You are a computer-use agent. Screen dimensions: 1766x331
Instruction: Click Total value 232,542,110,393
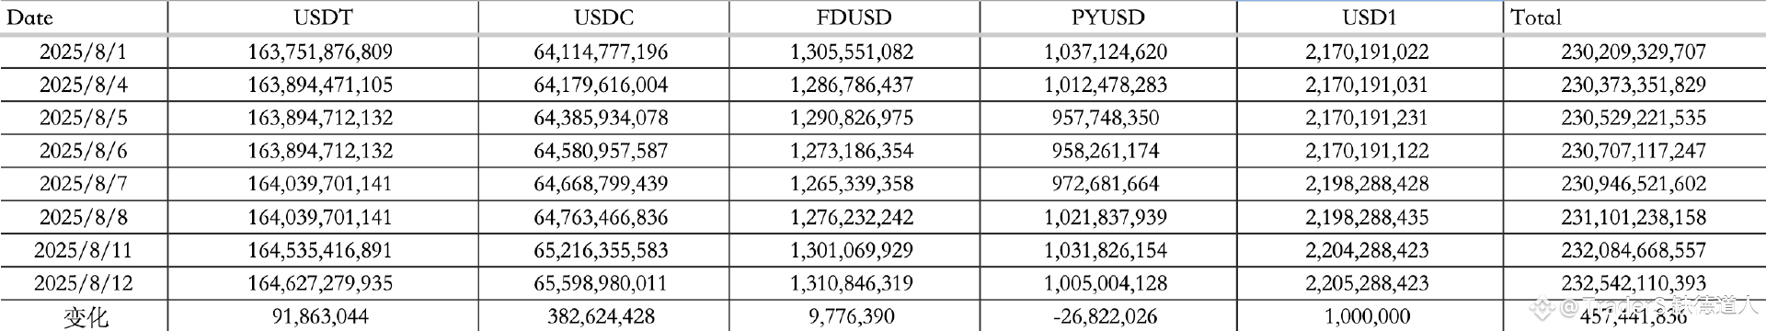pyautogui.click(x=1634, y=283)
